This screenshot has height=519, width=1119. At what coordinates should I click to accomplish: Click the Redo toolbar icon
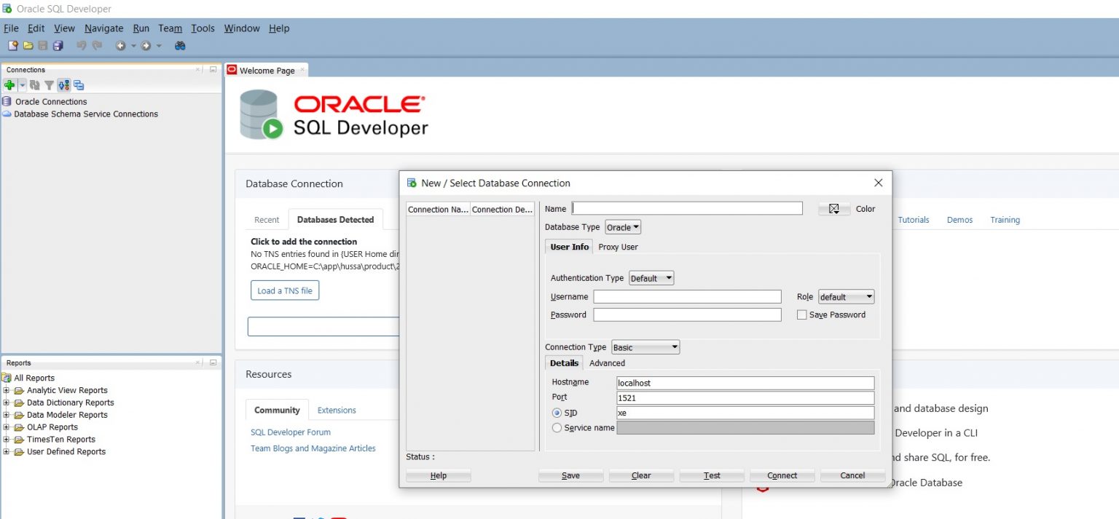coord(96,45)
